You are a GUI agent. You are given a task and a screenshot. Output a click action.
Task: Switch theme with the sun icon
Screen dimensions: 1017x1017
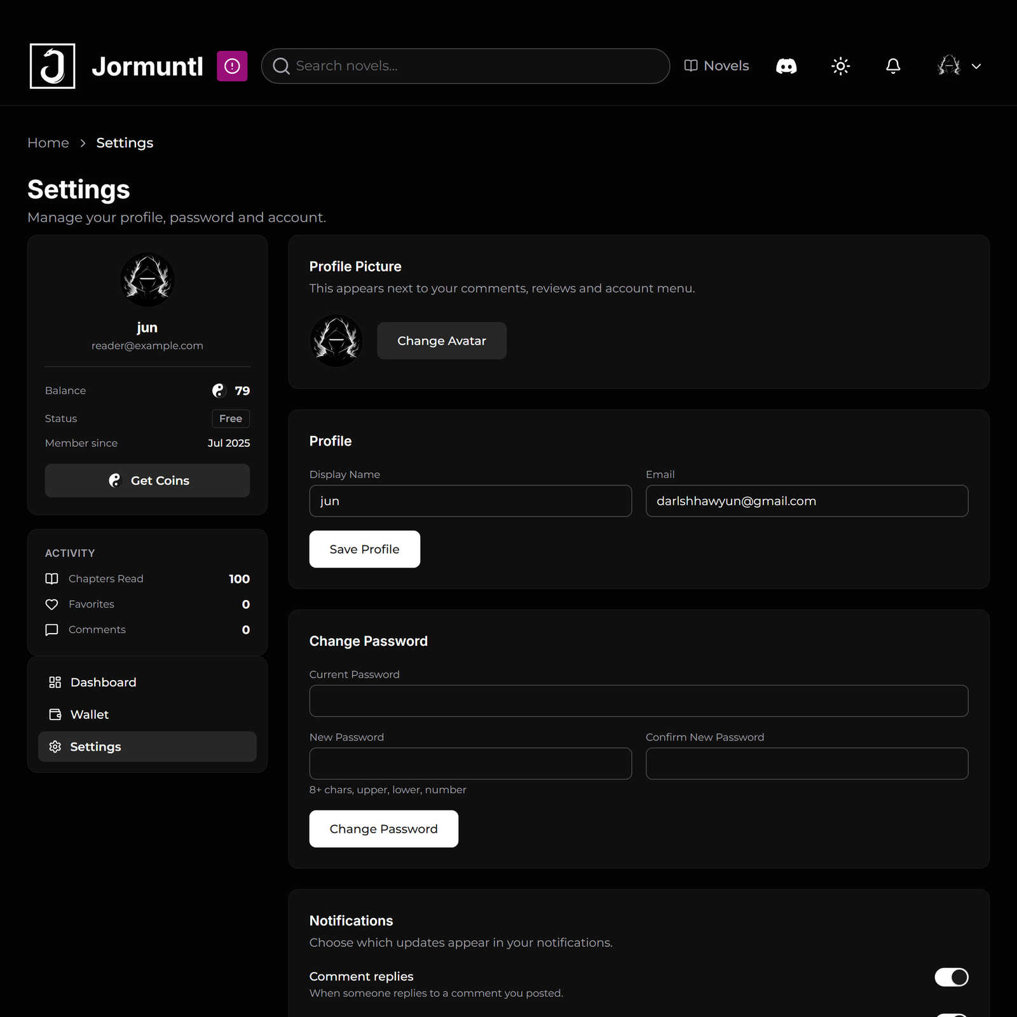point(840,66)
